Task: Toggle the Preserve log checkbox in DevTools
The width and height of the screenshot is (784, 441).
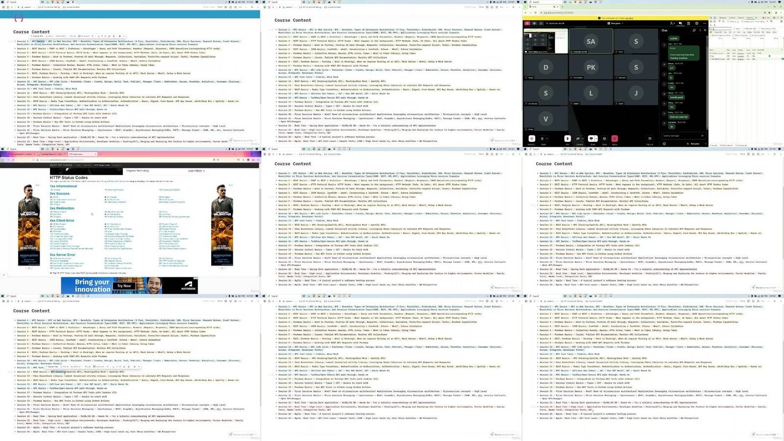Action: (x=728, y=22)
